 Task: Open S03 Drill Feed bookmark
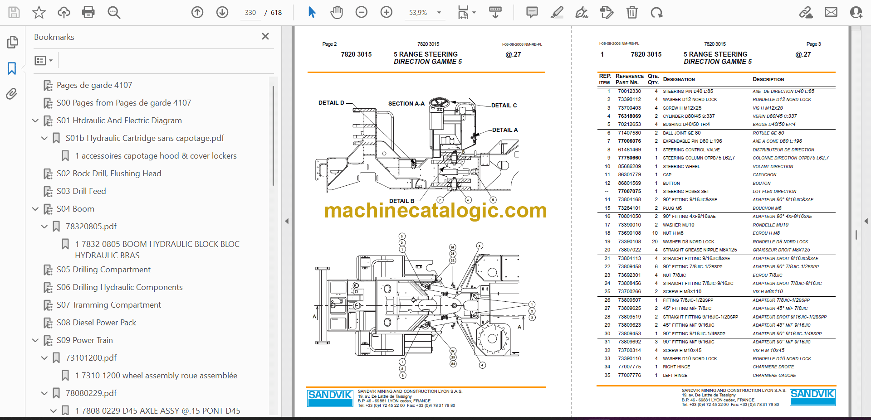[81, 191]
